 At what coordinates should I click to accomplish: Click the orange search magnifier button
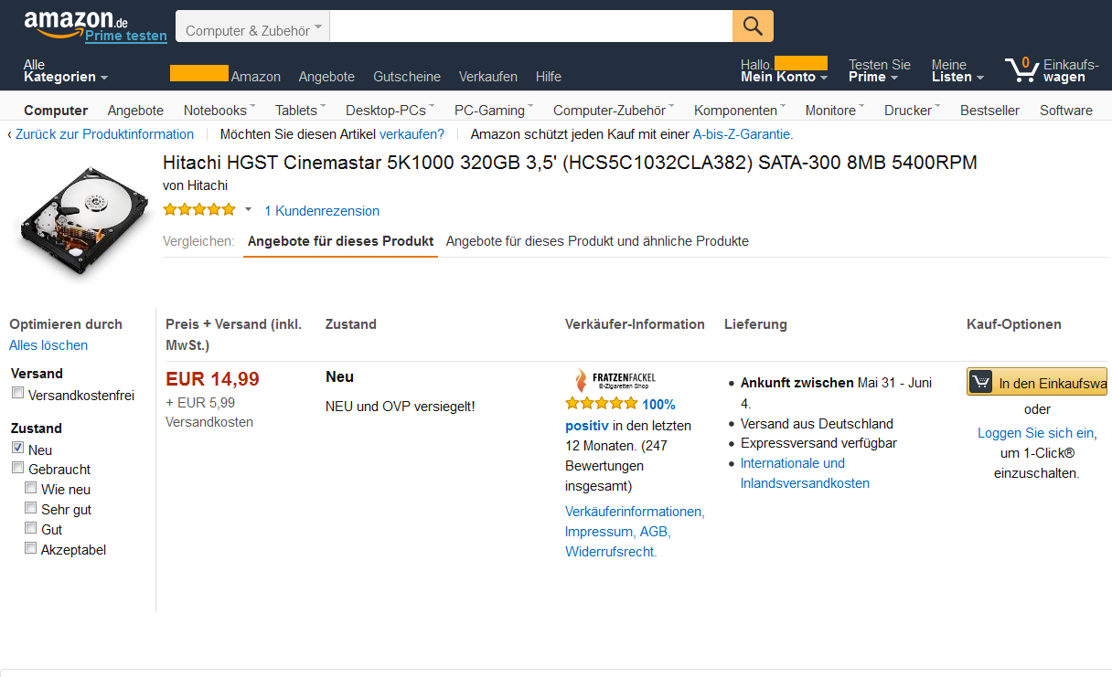click(753, 26)
